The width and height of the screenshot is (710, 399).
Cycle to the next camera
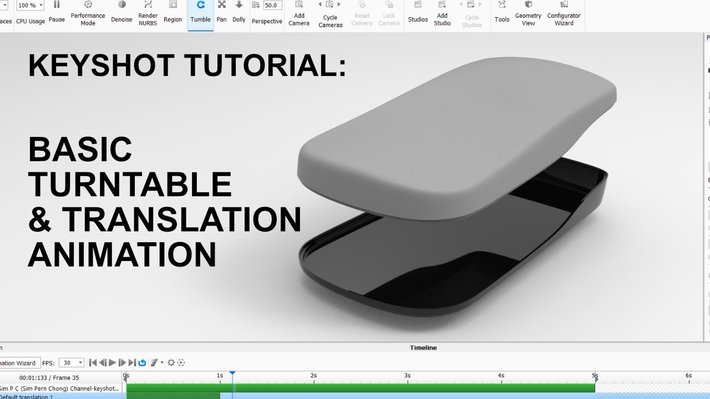[x=339, y=4]
